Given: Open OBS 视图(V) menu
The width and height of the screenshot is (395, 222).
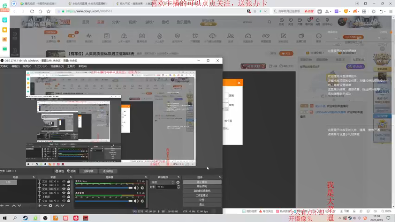Looking at the screenshot, I should (27, 66).
